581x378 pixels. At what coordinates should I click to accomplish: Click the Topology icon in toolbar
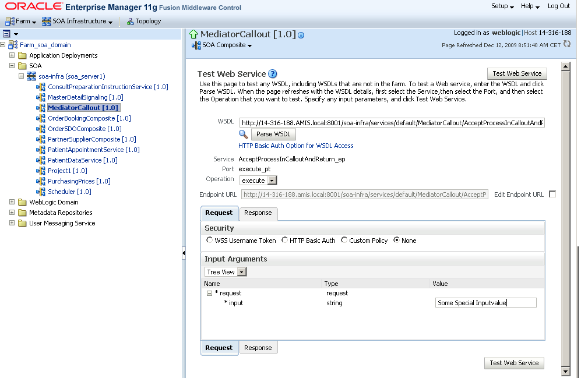click(x=130, y=21)
